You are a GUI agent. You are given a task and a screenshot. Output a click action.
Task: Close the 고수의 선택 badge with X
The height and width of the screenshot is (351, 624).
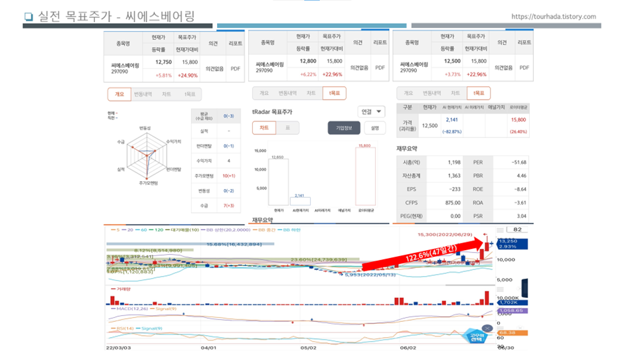point(487,328)
